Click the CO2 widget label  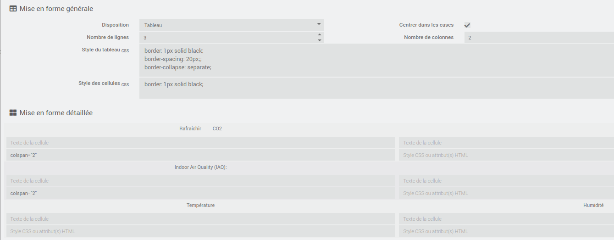tap(217, 129)
